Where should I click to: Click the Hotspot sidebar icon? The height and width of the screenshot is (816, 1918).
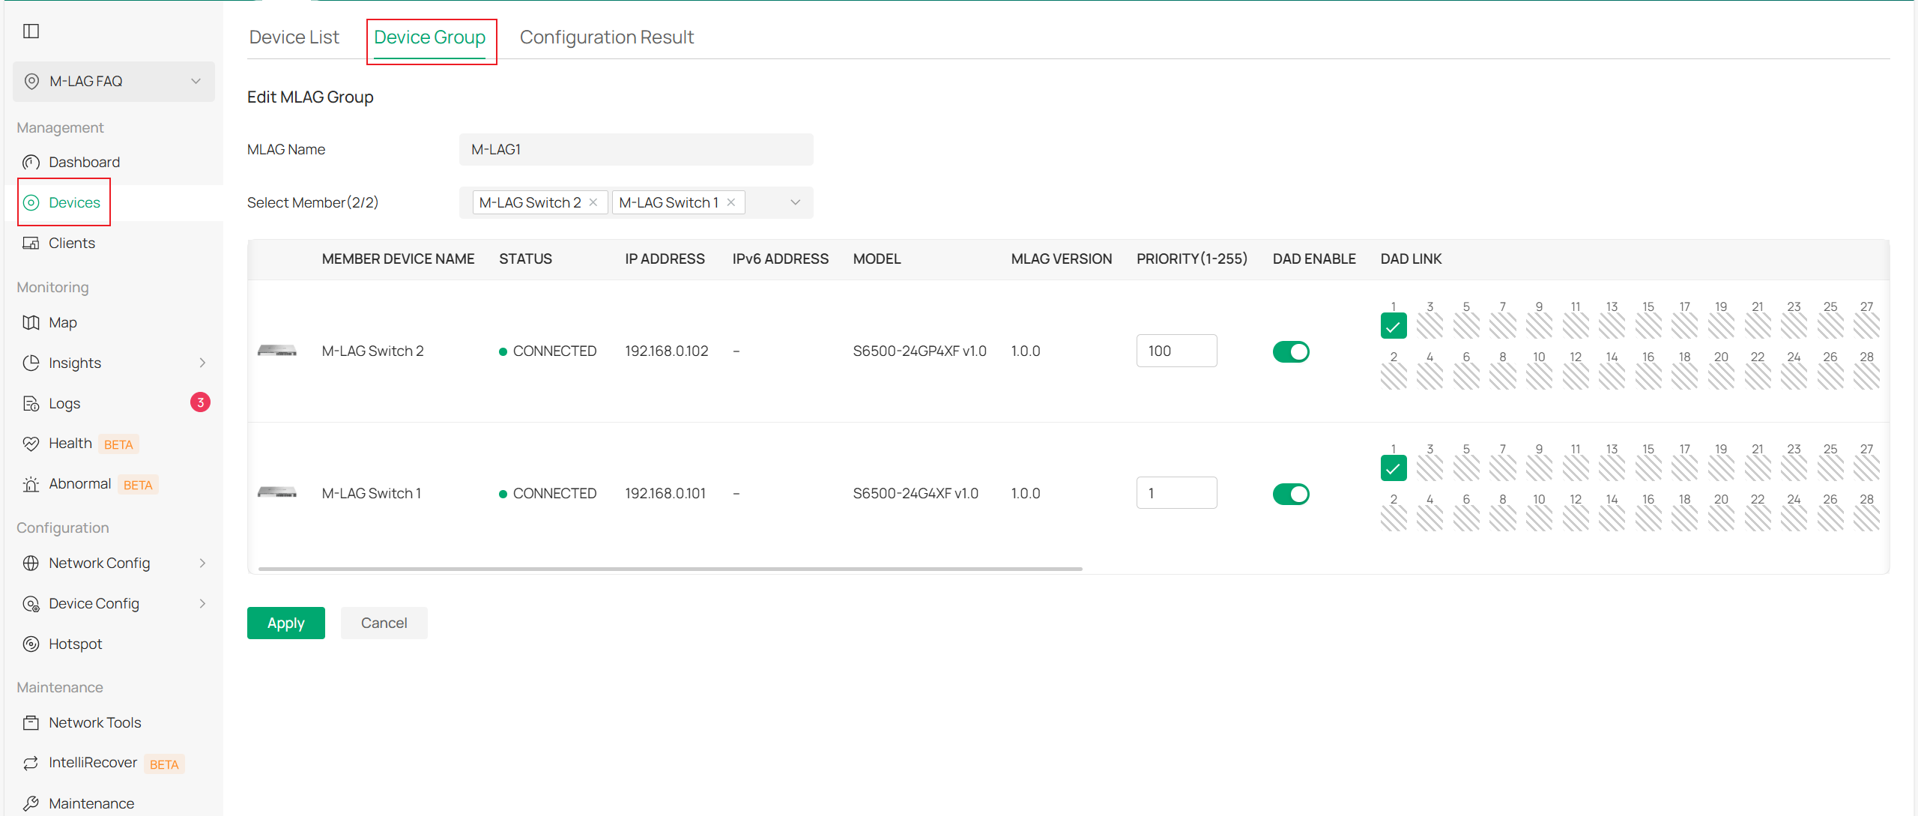pyautogui.click(x=31, y=644)
